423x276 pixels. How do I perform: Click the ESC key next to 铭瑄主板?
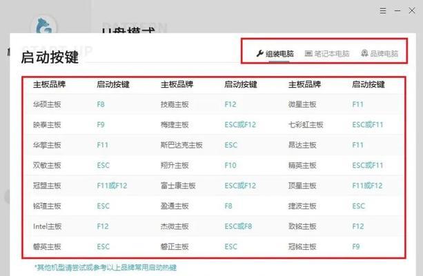point(104,206)
